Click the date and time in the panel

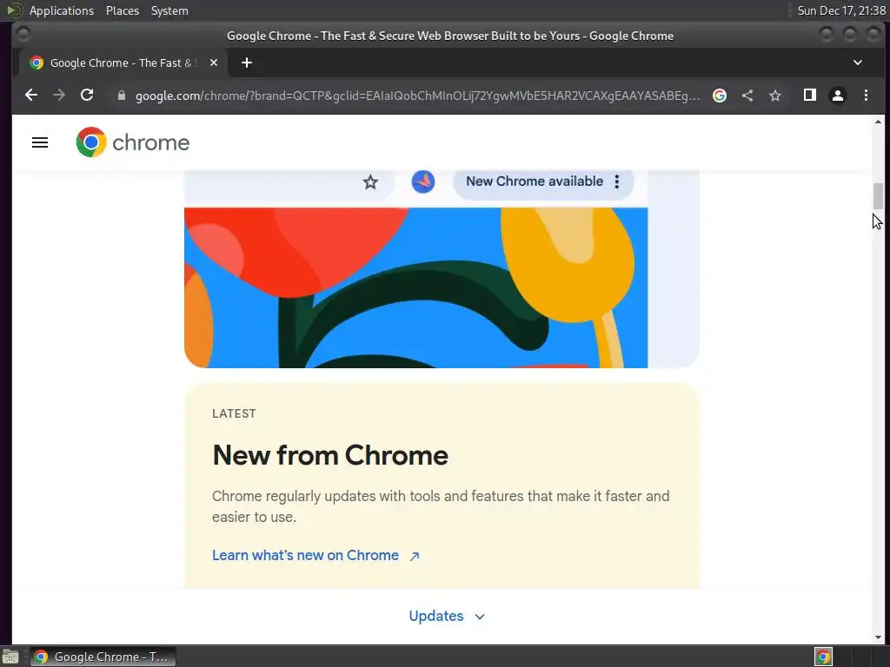click(x=840, y=10)
